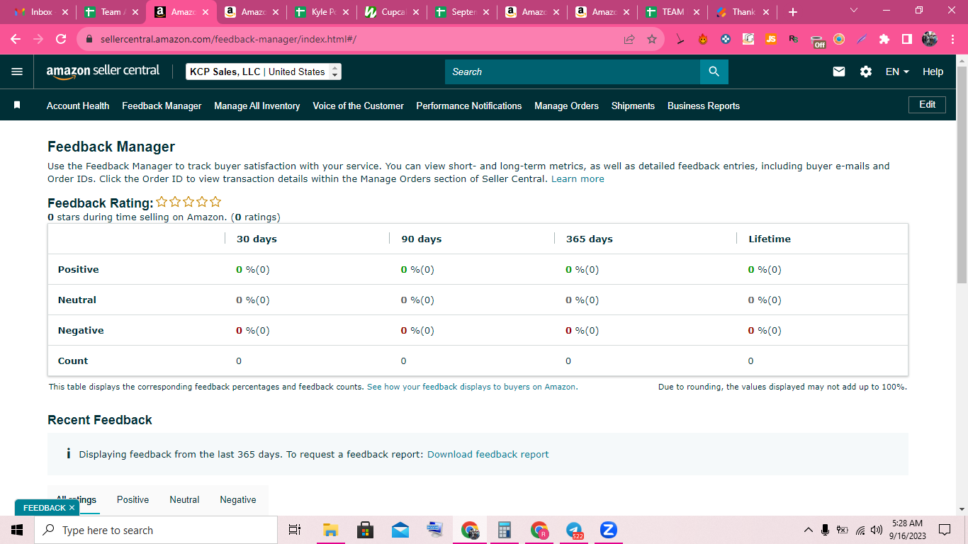The image size is (968, 544).
Task: Open Performance Notifications
Action: [469, 106]
